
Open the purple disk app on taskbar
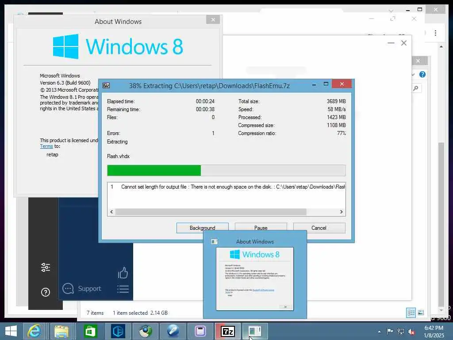[x=200, y=331]
